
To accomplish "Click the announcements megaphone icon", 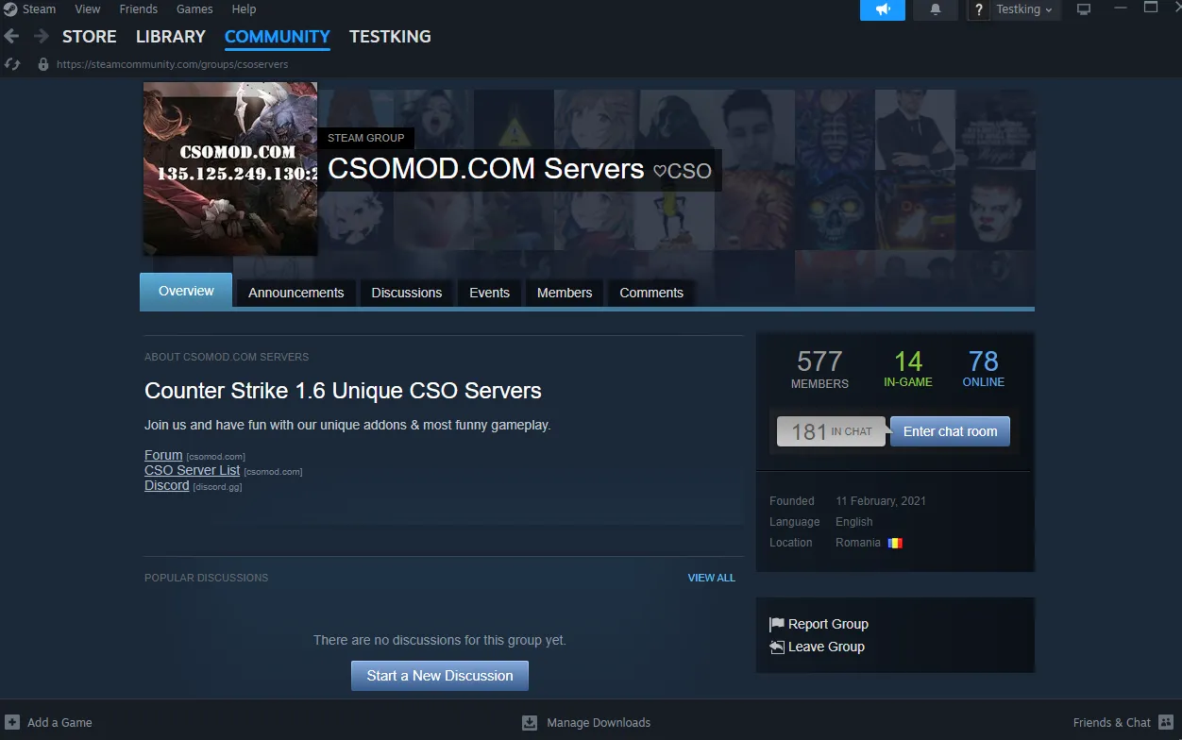I will click(x=882, y=9).
